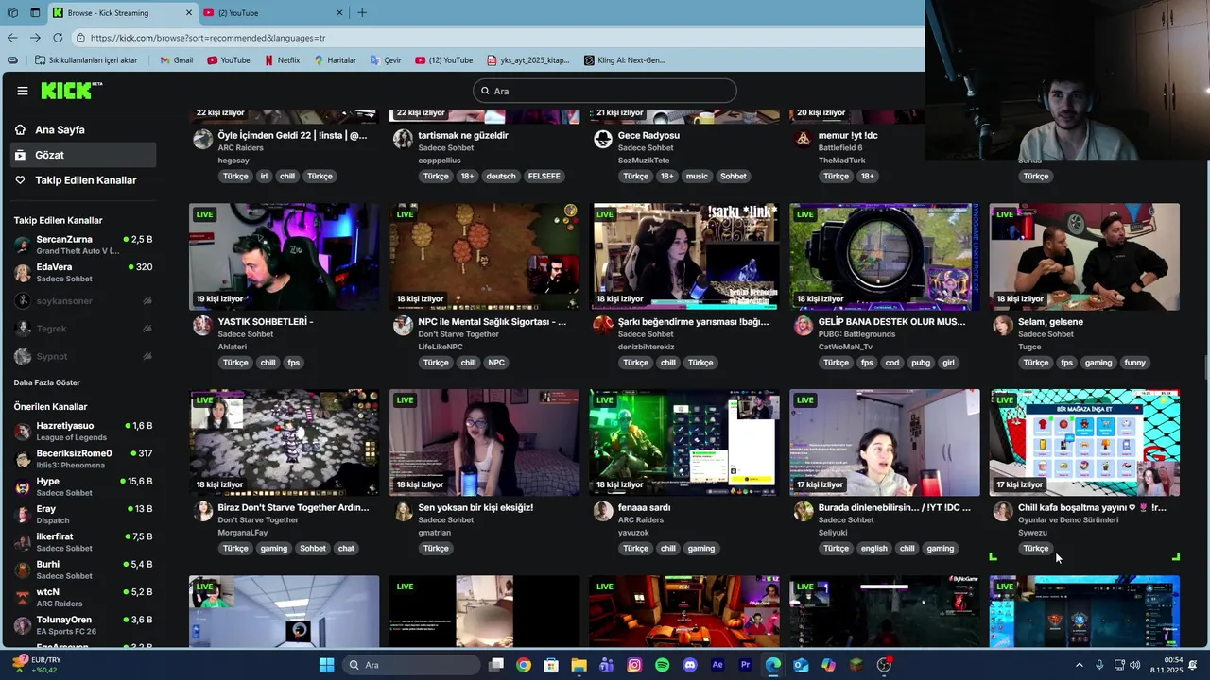Viewport: 1210px width, 680px height.
Task: Expand Daha Fazla Göster in sidebar
Action: (x=47, y=382)
